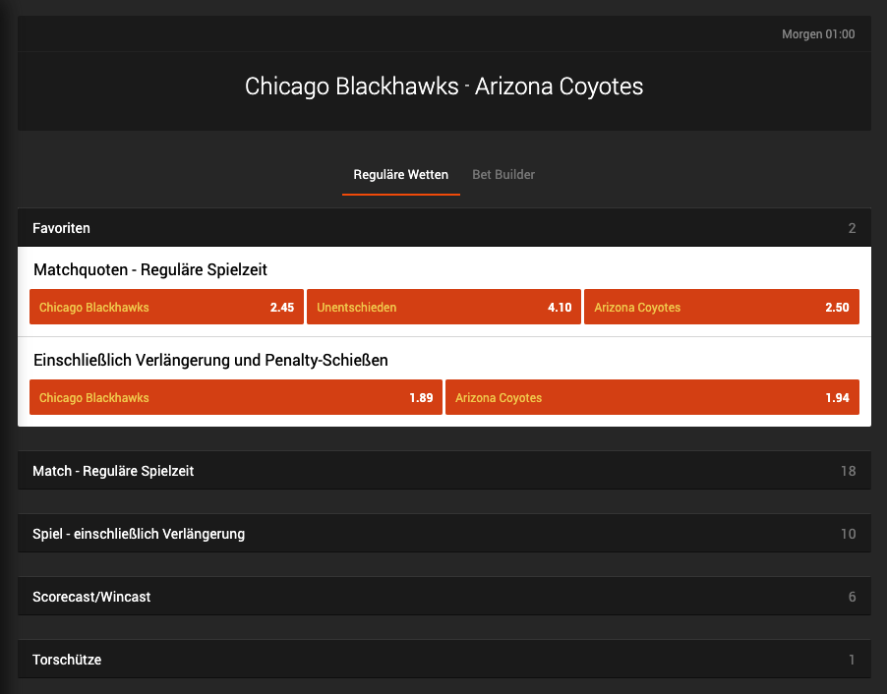This screenshot has height=694, width=887.
Task: Choose Chicago Blackhawks odds 1.89
Action: pyautogui.click(x=236, y=397)
